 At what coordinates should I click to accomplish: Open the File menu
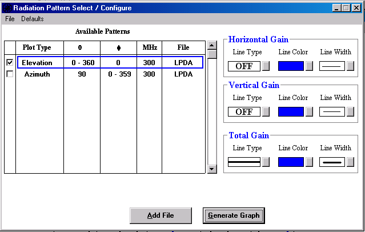coord(10,19)
